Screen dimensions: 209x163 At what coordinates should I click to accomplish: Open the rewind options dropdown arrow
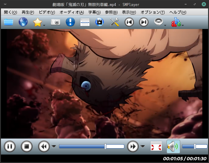(54, 146)
